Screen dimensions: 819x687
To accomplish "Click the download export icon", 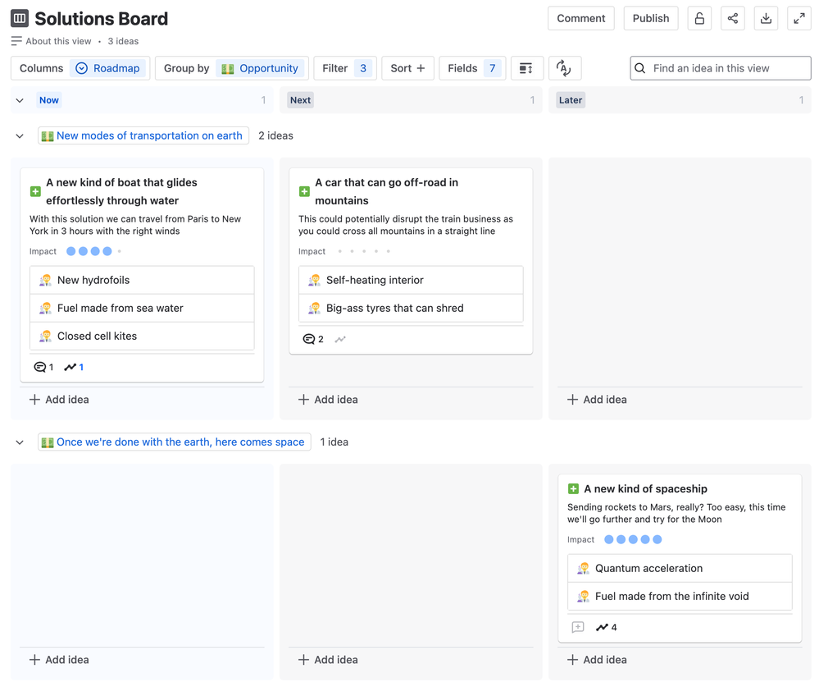I will [x=766, y=18].
